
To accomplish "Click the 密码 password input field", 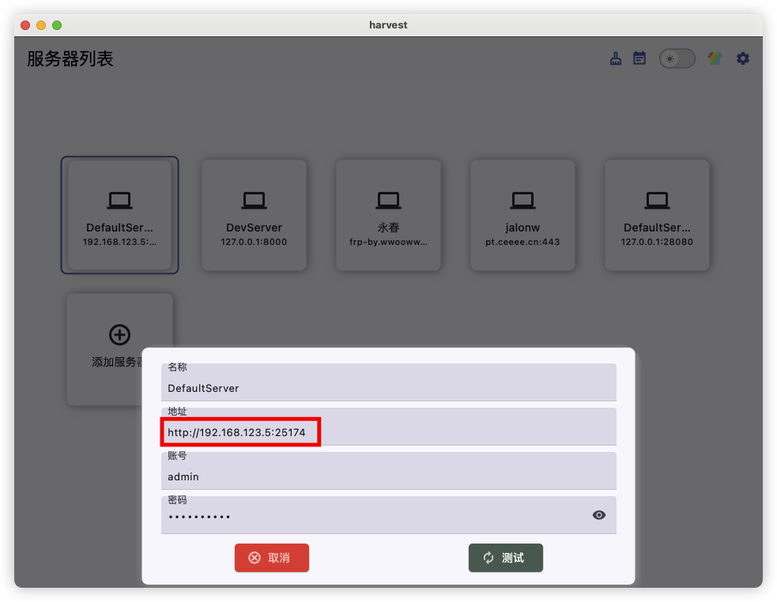I will [372, 517].
